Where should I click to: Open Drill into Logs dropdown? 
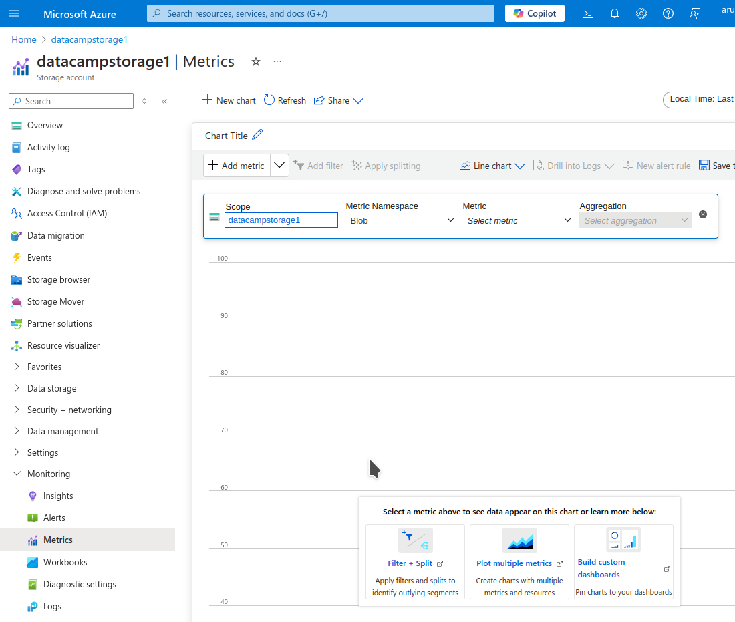click(573, 166)
